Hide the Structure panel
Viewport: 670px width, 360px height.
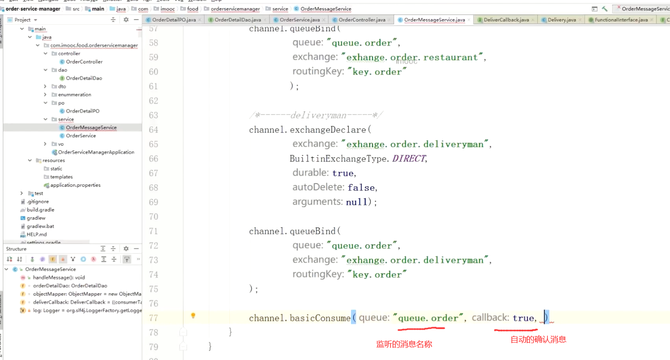point(137,249)
